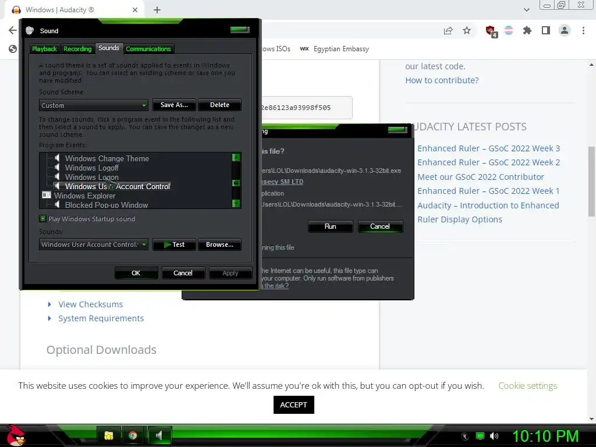596x447 pixels.
Task: Open Egyptian Embassy bookmark
Action: [335, 49]
